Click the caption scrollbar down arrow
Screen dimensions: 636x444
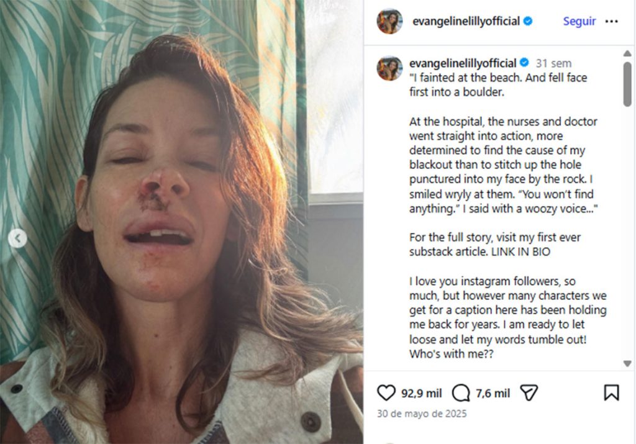point(627,363)
